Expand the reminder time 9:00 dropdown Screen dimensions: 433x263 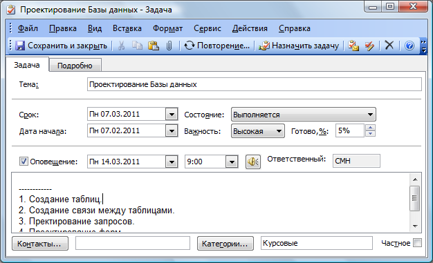click(x=232, y=162)
